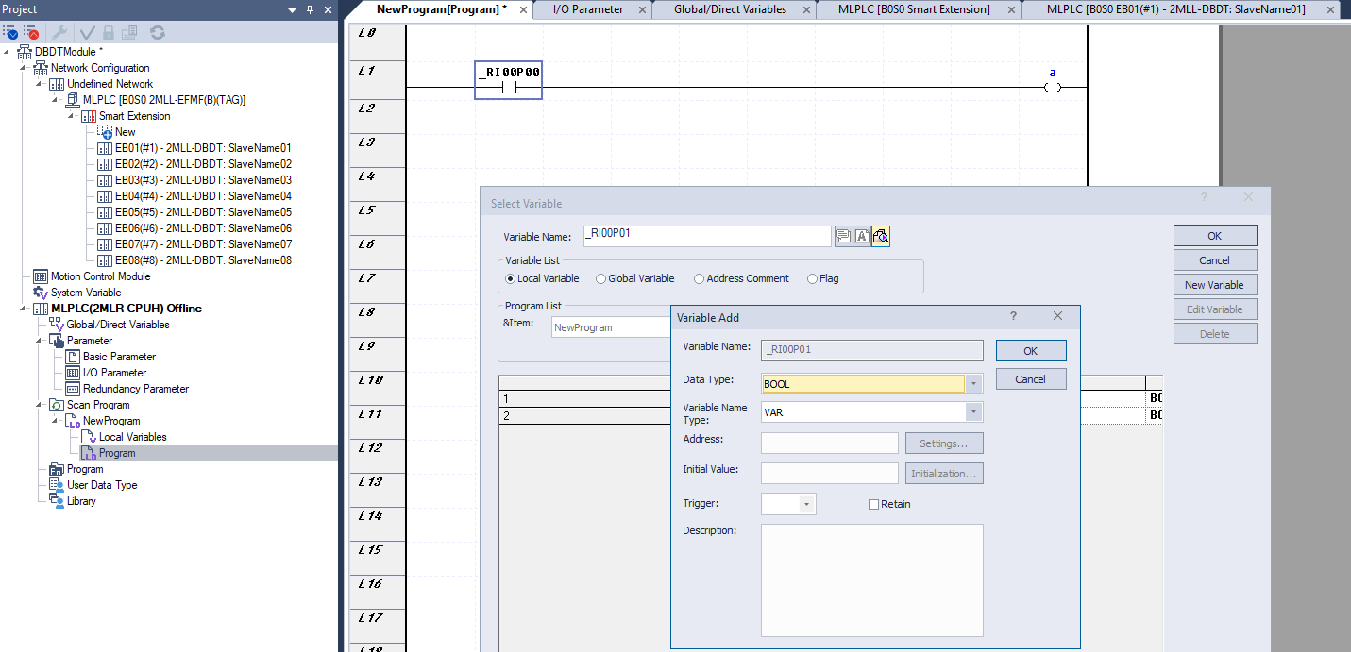Open the Trigger dropdown
The width and height of the screenshot is (1351, 652).
click(x=807, y=504)
